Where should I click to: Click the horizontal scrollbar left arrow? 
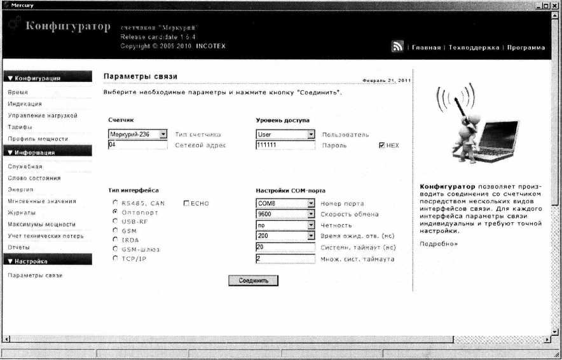[6, 338]
